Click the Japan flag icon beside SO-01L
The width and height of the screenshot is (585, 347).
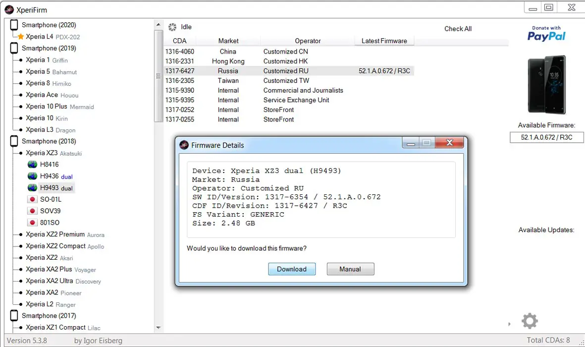tap(33, 199)
